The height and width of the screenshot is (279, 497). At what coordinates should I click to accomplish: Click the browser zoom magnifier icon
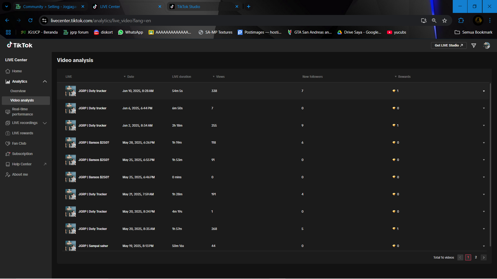(434, 20)
